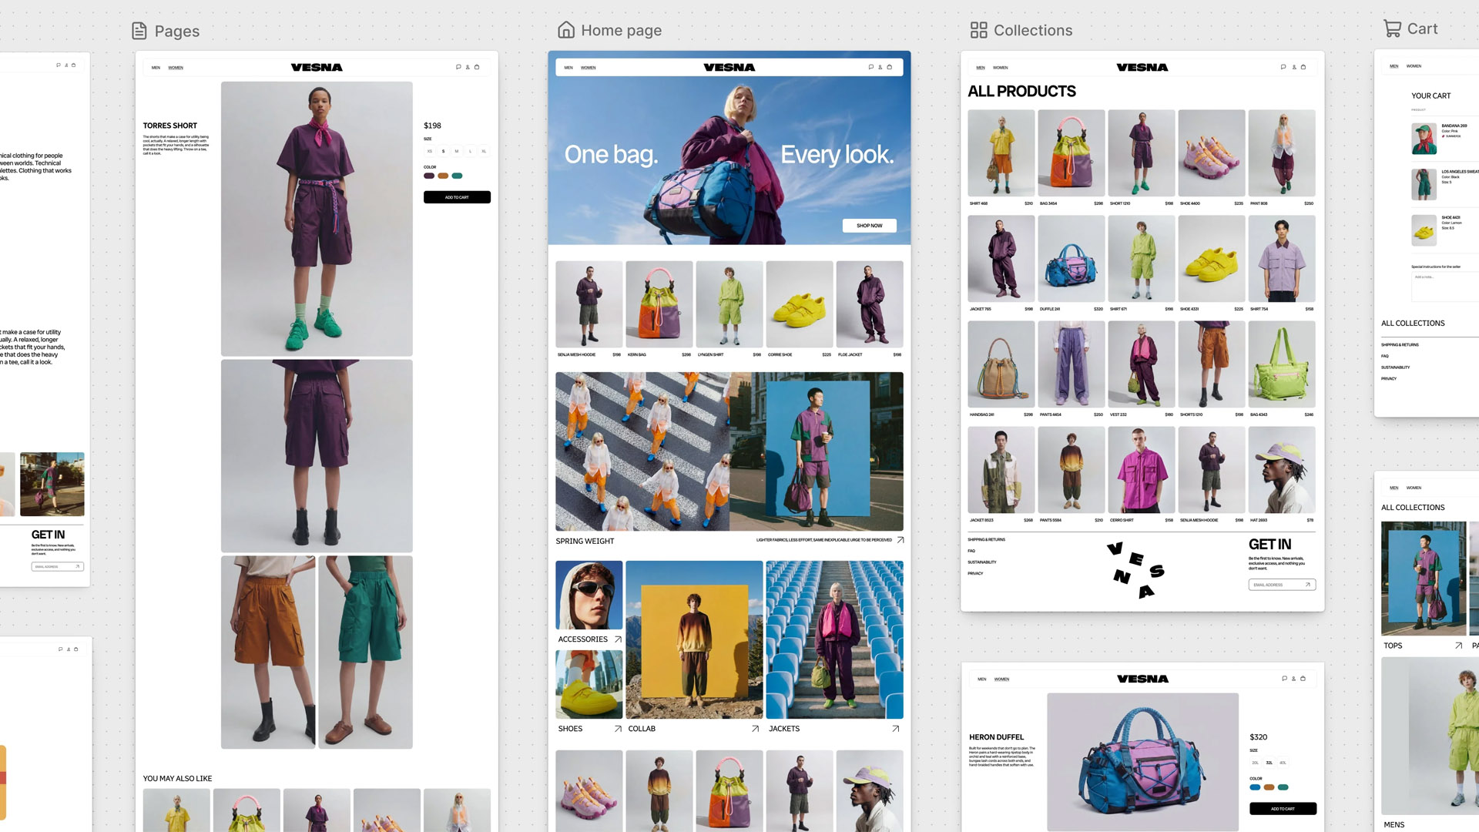The image size is (1479, 832).
Task: Click arrow icon next to COLLAB
Action: pyautogui.click(x=755, y=729)
